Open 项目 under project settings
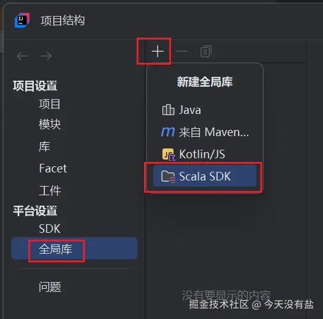This screenshot has height=319, width=323. point(50,103)
